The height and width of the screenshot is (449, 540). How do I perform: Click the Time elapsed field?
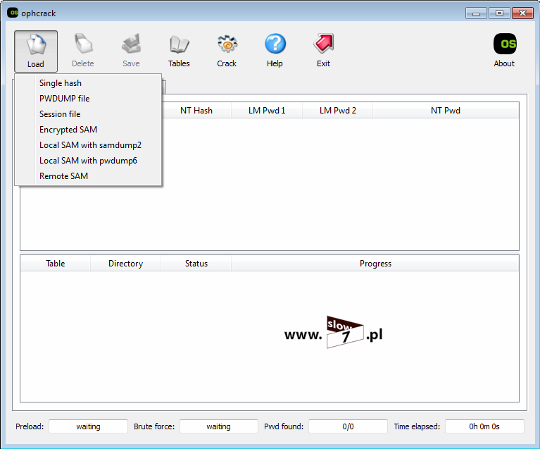click(484, 426)
